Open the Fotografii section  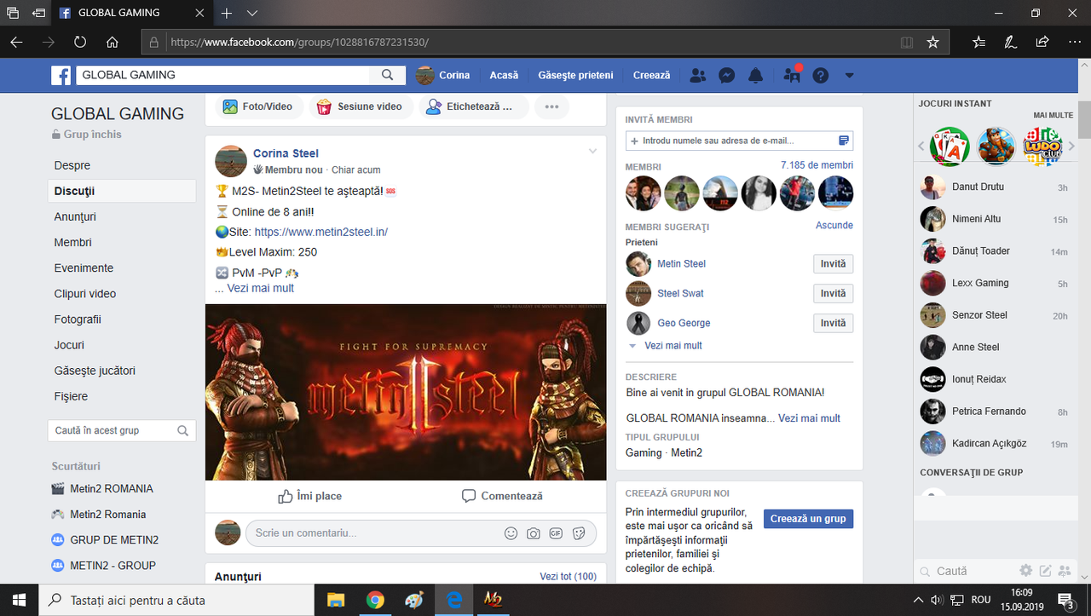78,319
